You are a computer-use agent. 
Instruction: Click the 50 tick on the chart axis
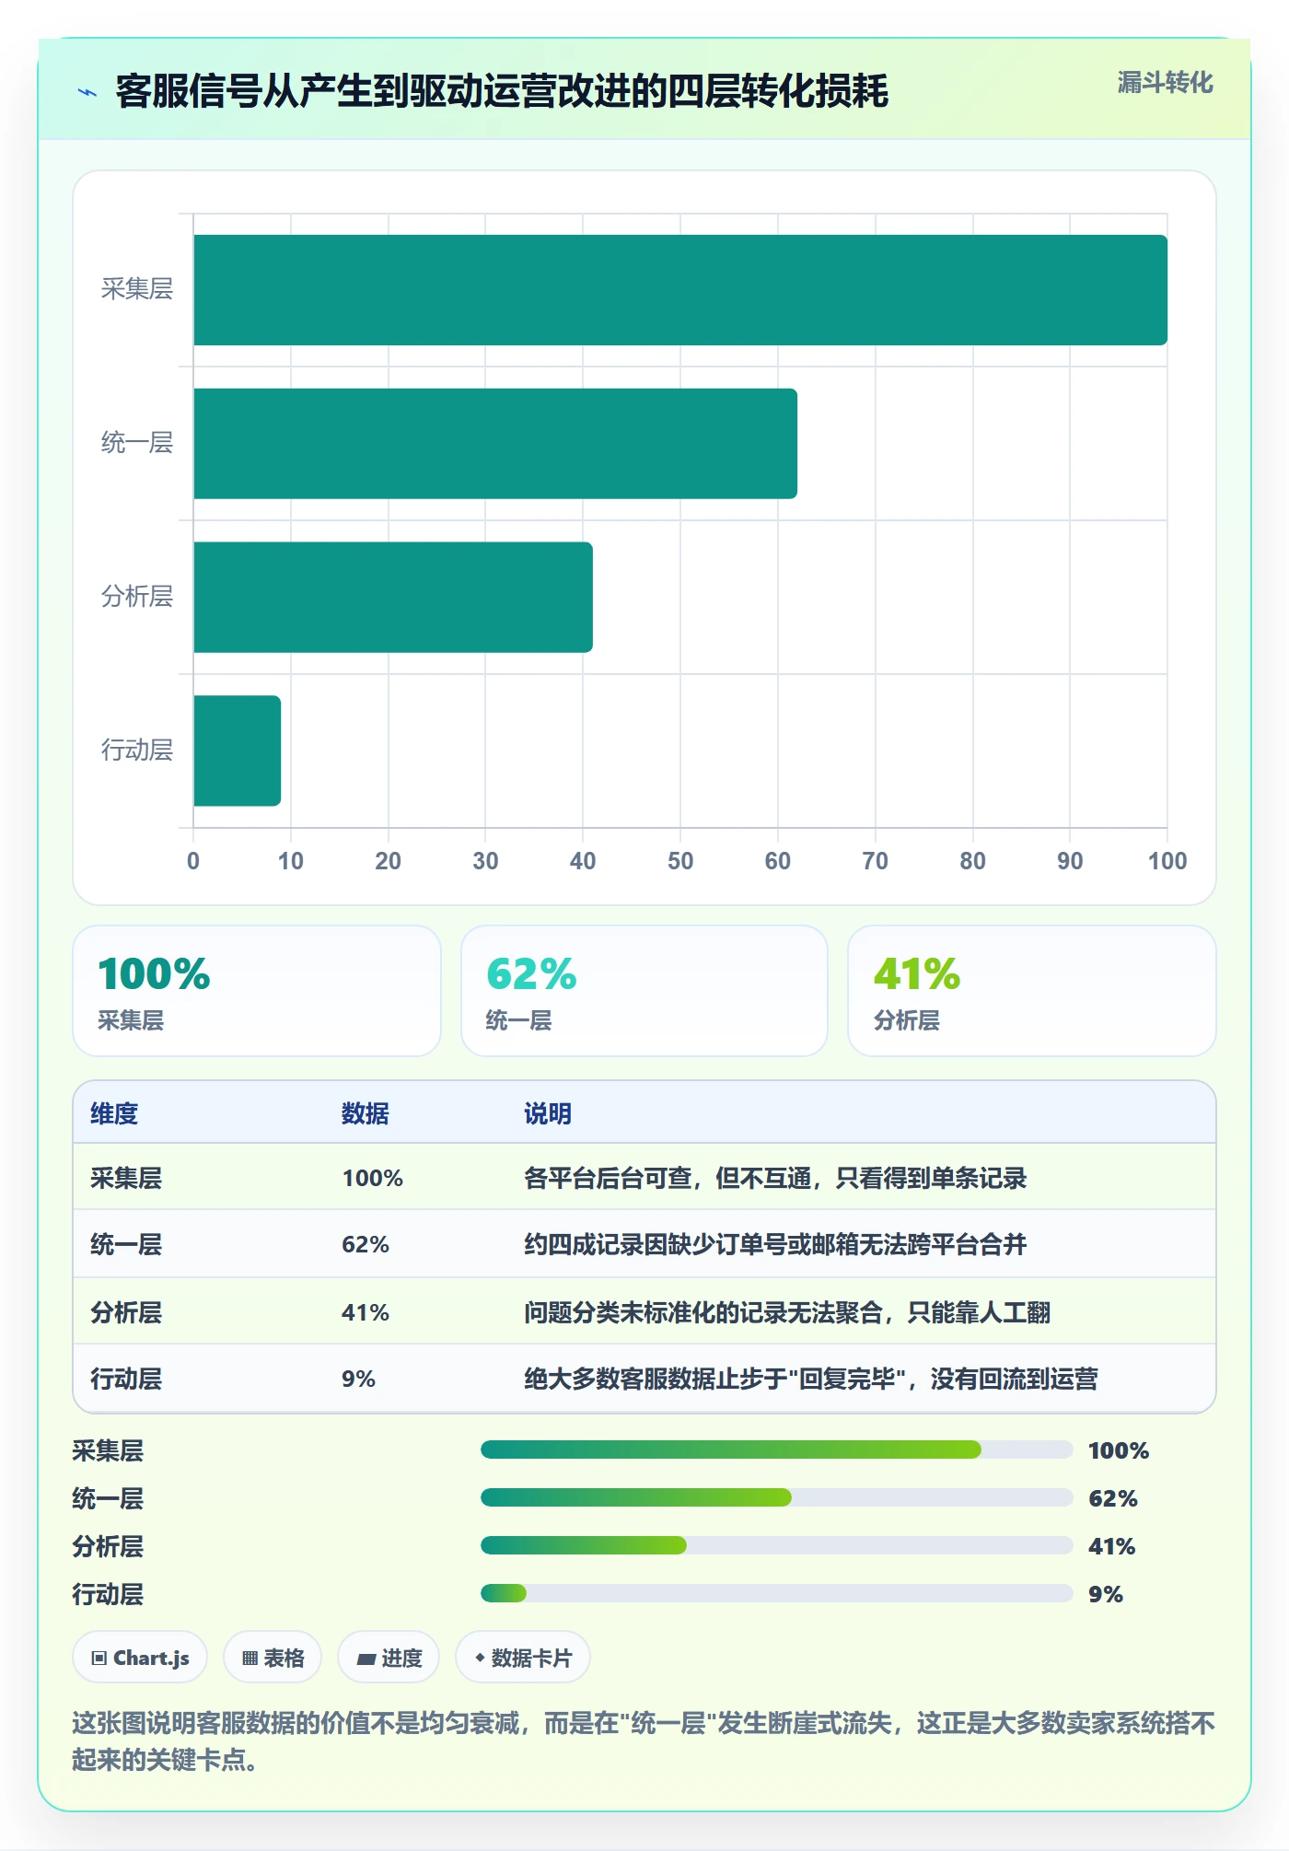click(680, 861)
